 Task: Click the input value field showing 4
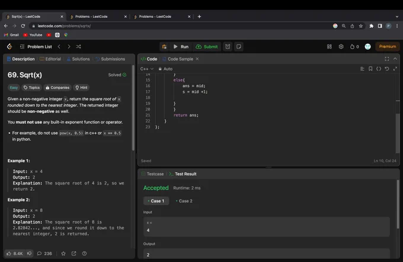[267, 226]
